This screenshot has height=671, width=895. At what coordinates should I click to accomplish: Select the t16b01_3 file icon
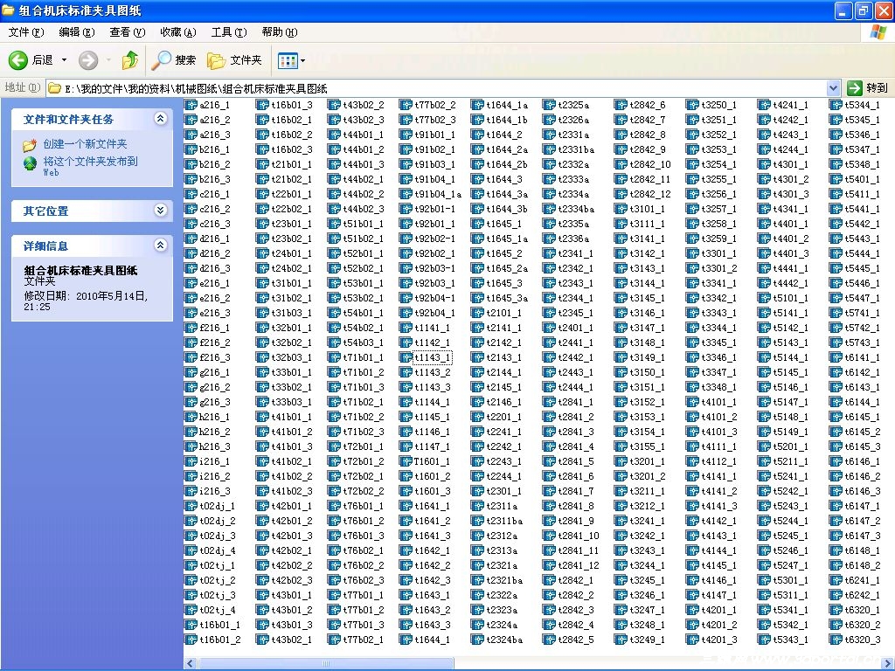coord(262,105)
